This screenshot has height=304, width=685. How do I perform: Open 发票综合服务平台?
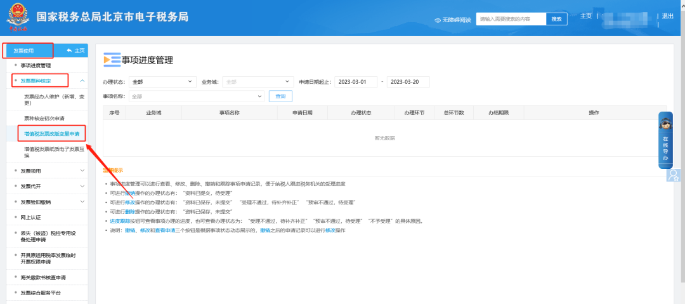point(41,293)
